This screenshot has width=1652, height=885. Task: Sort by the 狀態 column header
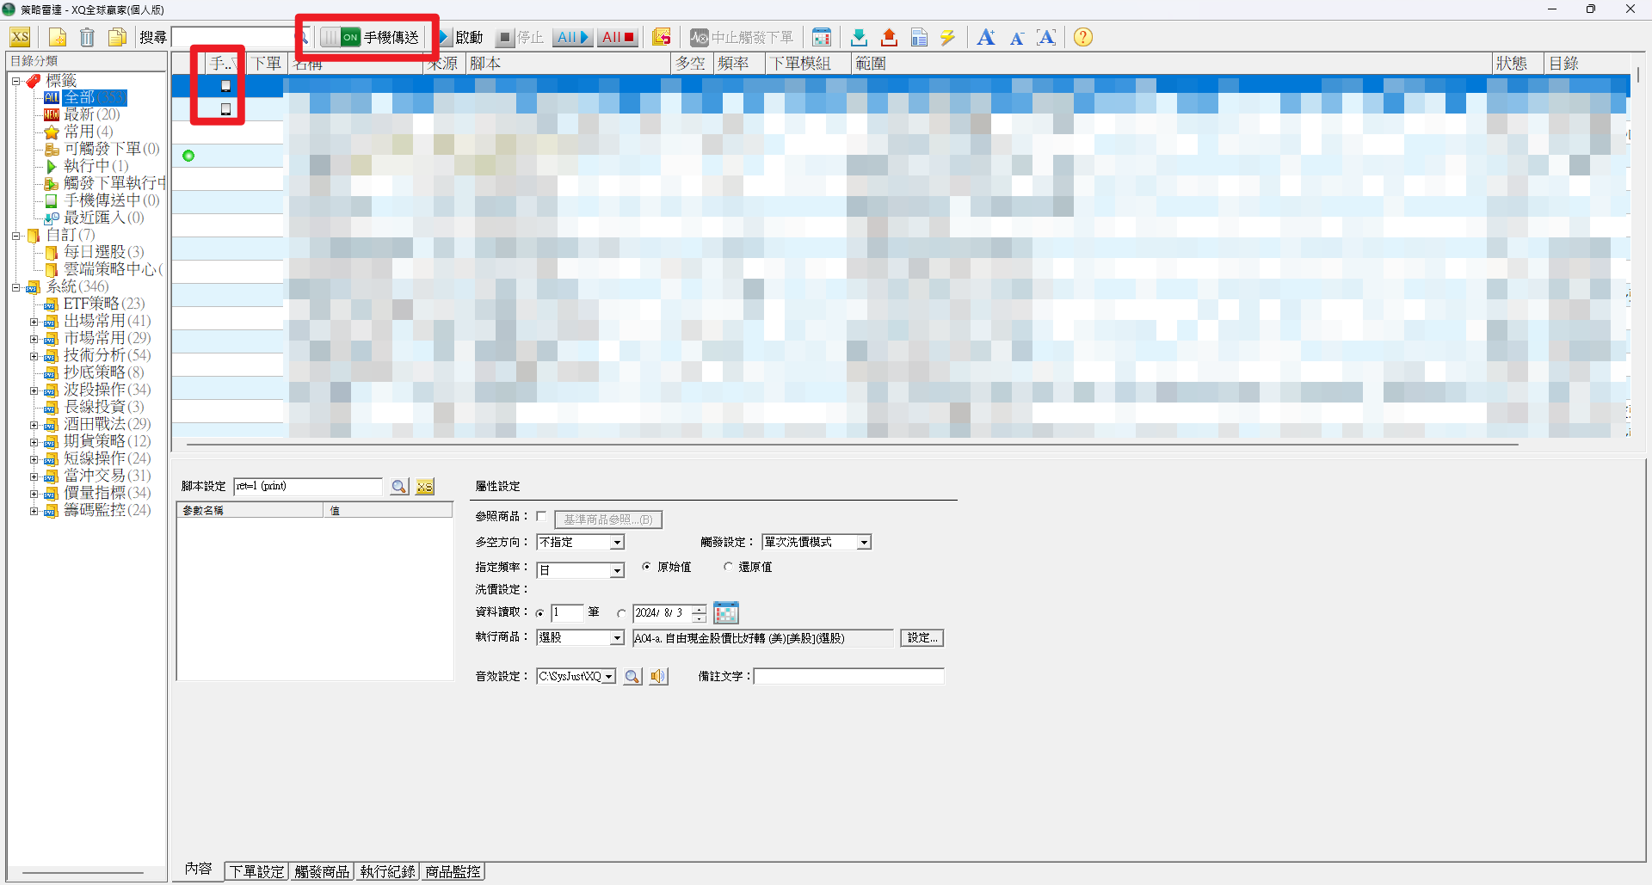[1519, 64]
